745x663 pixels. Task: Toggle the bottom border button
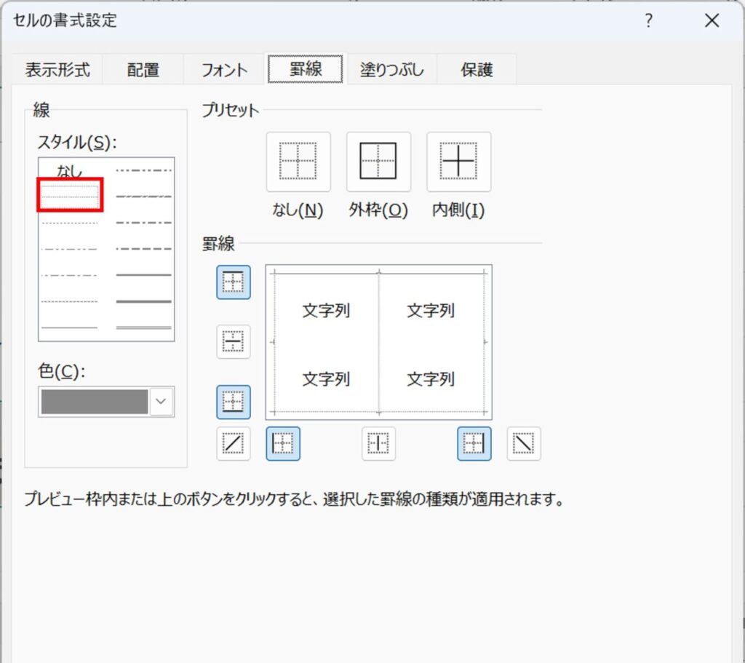234,402
